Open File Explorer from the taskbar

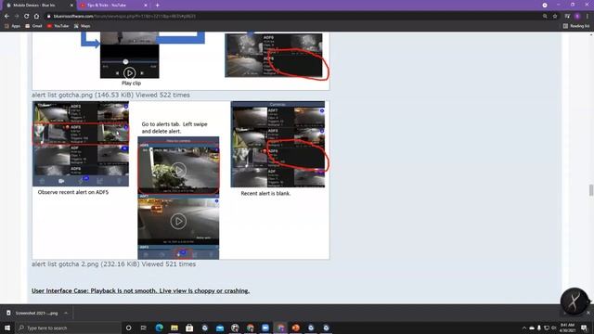pos(174,328)
